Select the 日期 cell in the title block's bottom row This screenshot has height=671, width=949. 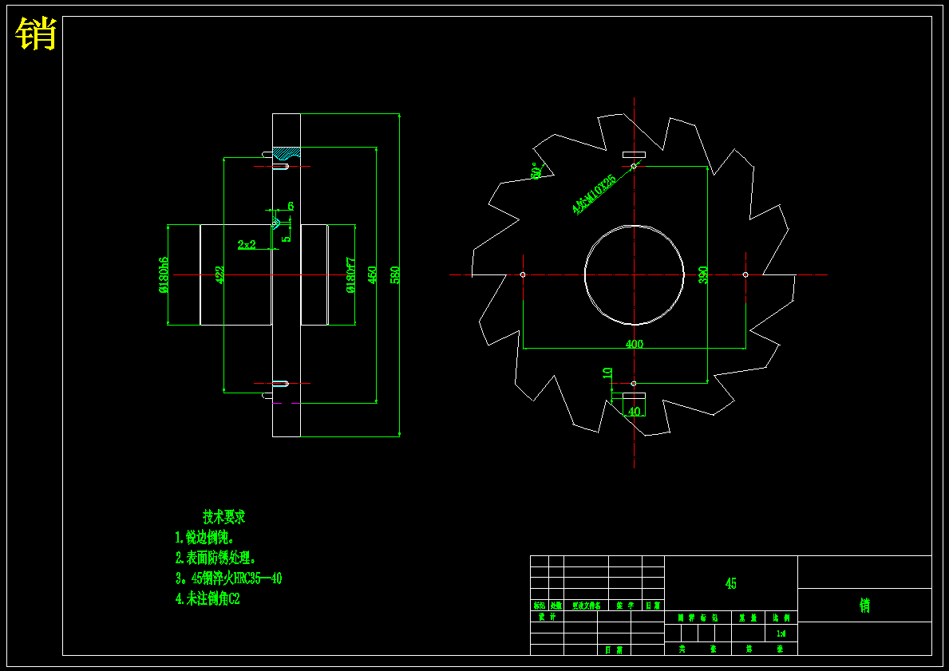click(x=614, y=650)
